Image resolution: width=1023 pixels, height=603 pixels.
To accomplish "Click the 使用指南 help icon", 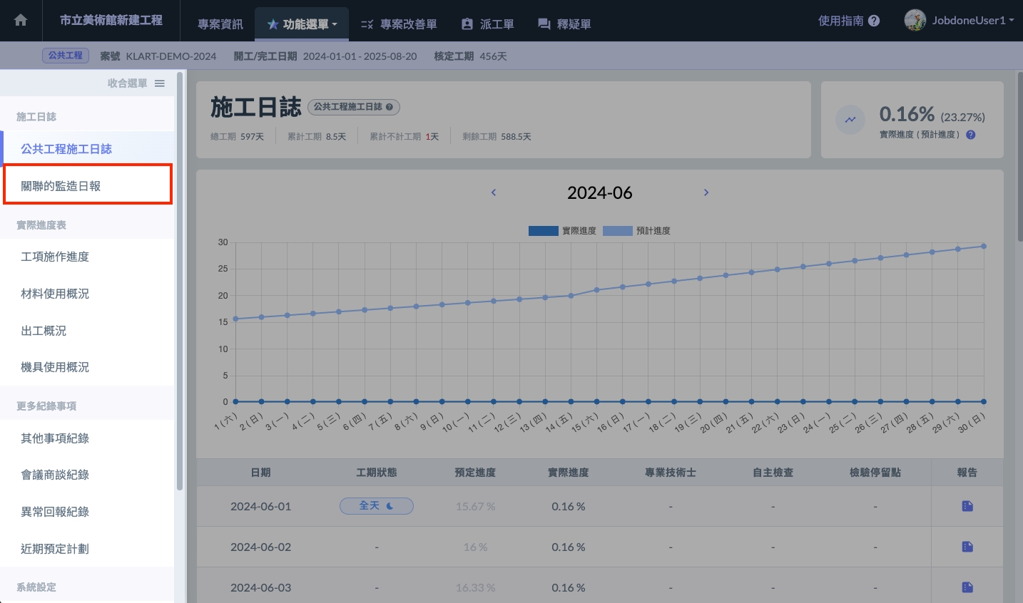I will [874, 21].
